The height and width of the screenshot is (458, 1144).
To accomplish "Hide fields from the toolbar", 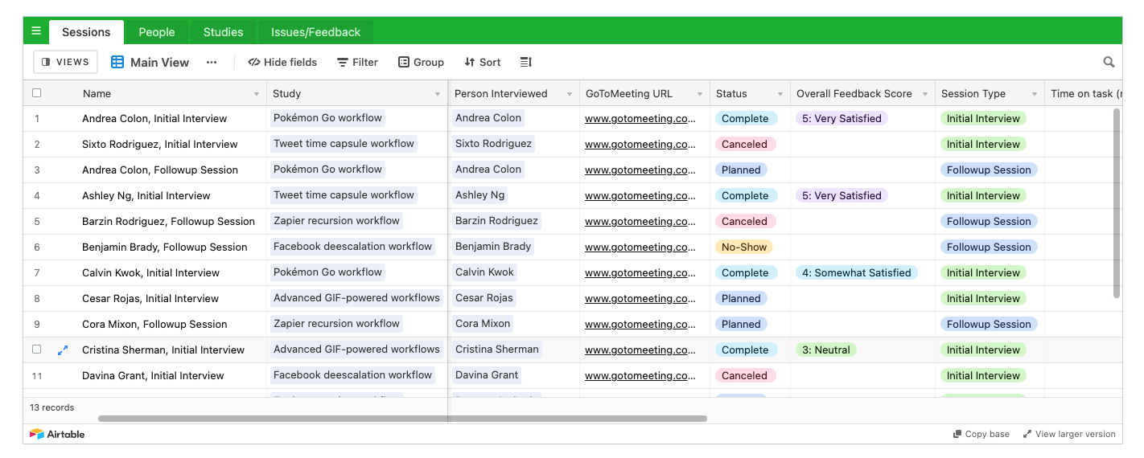I will coord(282,62).
